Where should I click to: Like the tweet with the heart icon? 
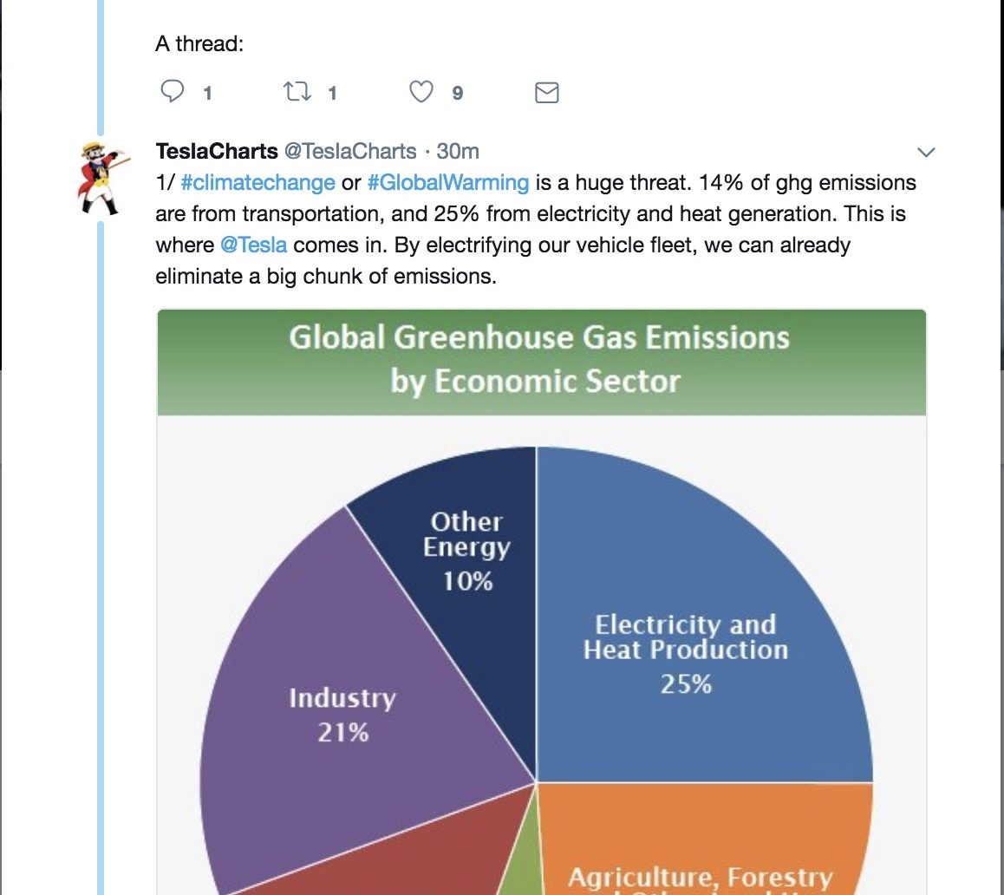(x=421, y=92)
